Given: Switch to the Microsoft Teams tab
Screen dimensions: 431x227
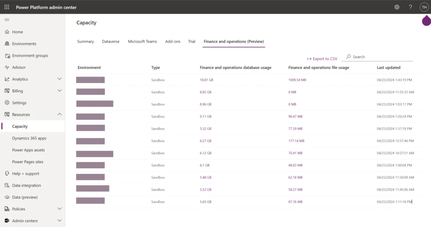Looking at the screenshot, I should pyautogui.click(x=142, y=42).
